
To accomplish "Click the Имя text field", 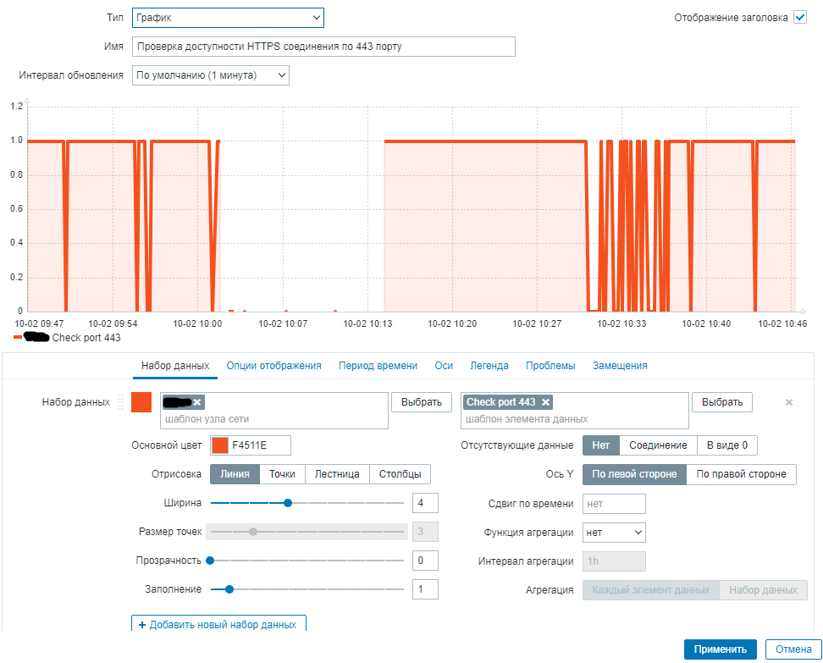I will (323, 47).
